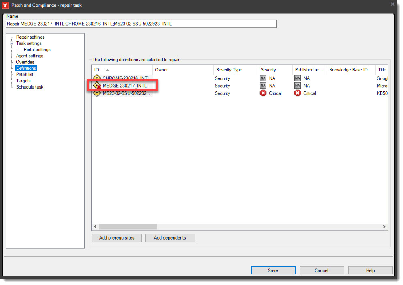Sort by the Severity Type column
The width and height of the screenshot is (403, 285).
pos(229,70)
